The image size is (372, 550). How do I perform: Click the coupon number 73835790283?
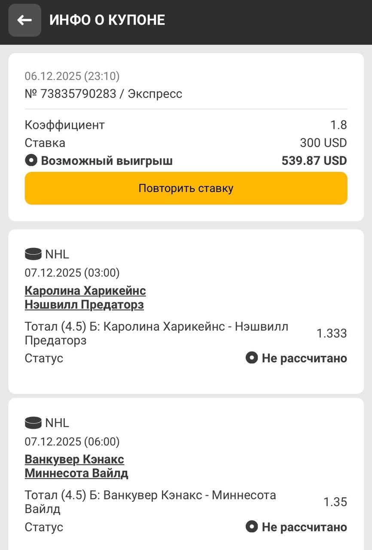(x=78, y=94)
